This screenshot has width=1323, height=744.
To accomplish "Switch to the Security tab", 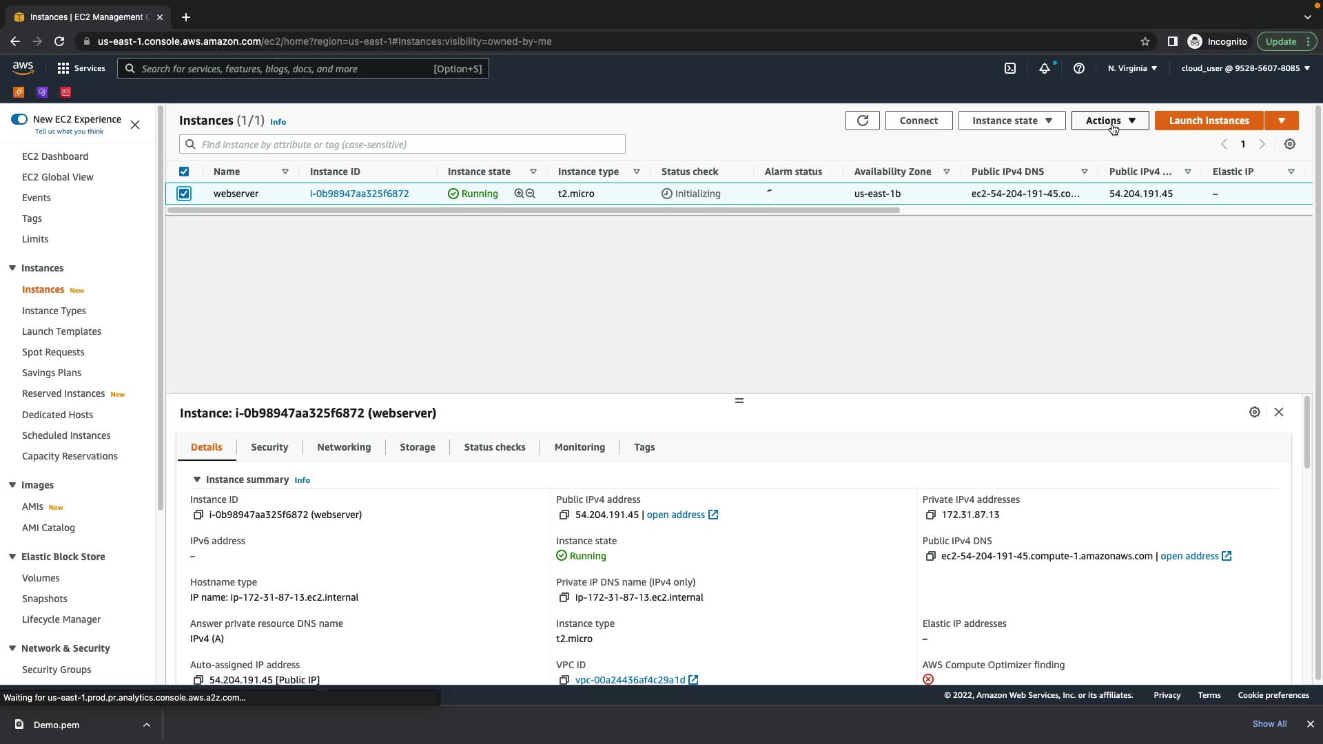I will click(x=269, y=447).
